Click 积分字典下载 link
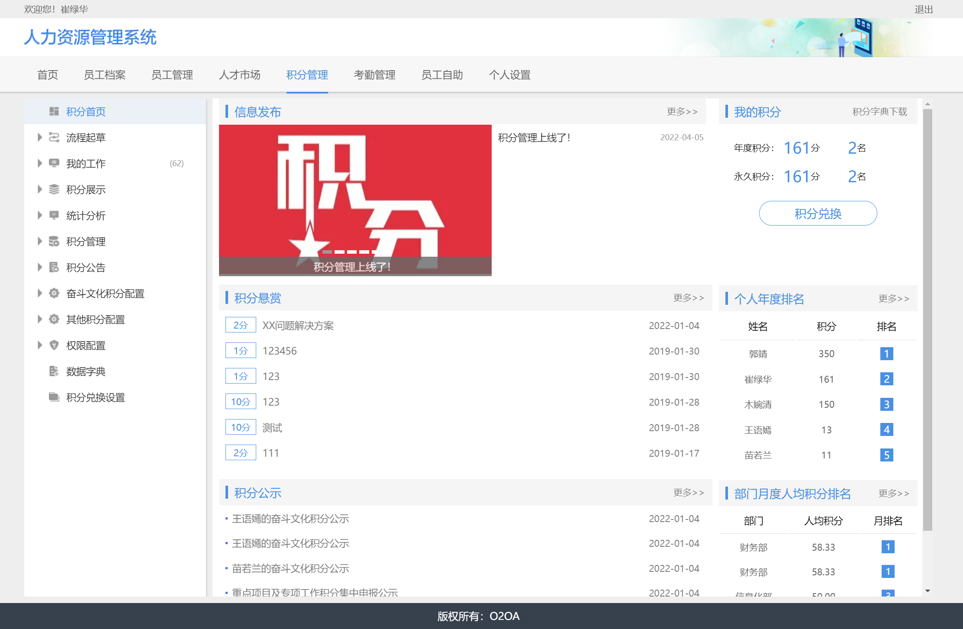 coord(879,112)
